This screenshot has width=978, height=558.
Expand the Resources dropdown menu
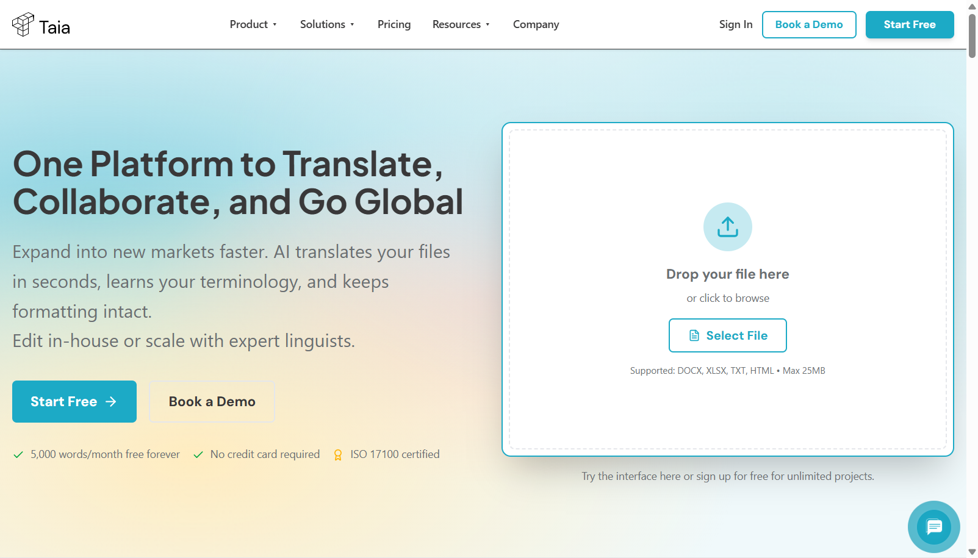tap(461, 24)
